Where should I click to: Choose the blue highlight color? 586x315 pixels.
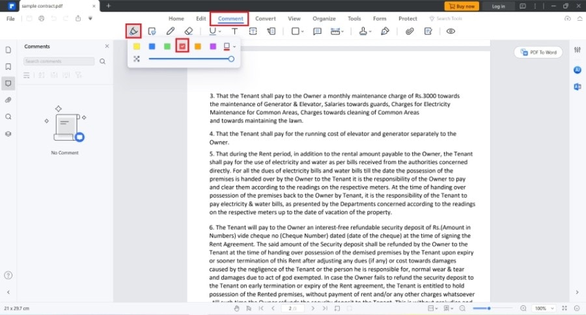[x=152, y=46]
